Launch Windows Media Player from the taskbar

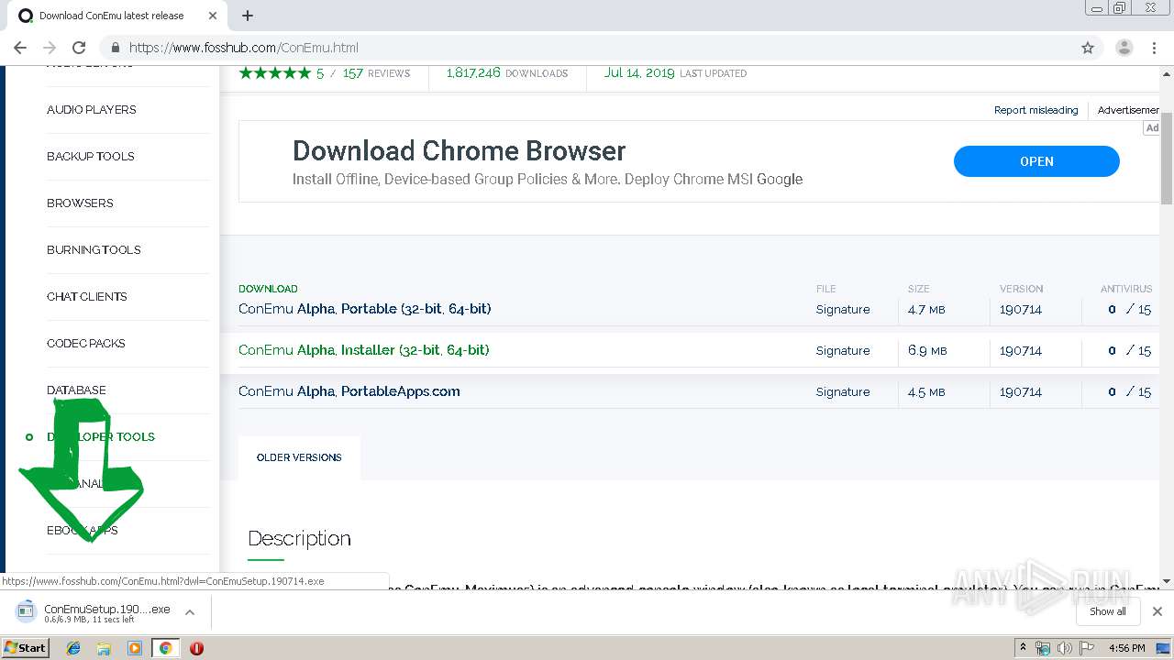tap(135, 648)
